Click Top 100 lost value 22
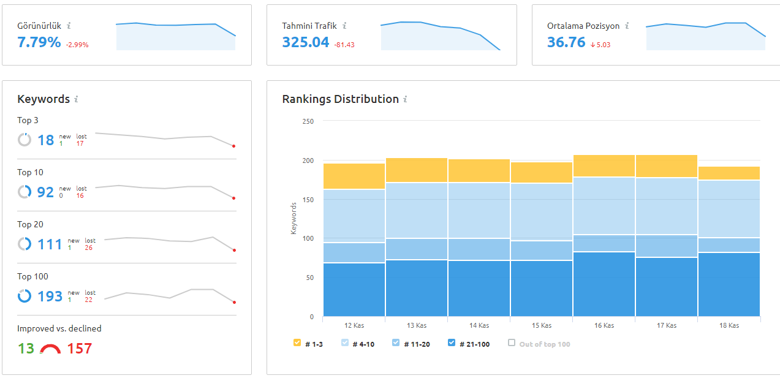 (x=89, y=300)
